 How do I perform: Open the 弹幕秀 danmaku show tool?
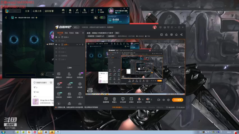69,95
